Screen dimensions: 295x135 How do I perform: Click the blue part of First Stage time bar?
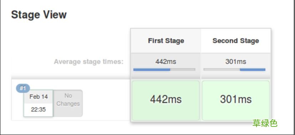click(152, 69)
